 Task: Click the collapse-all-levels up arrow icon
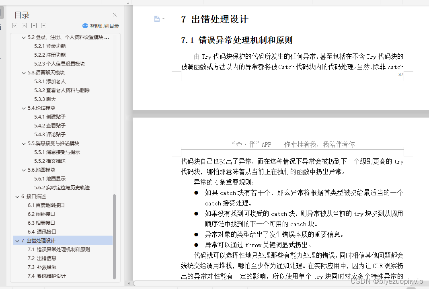click(25, 26)
